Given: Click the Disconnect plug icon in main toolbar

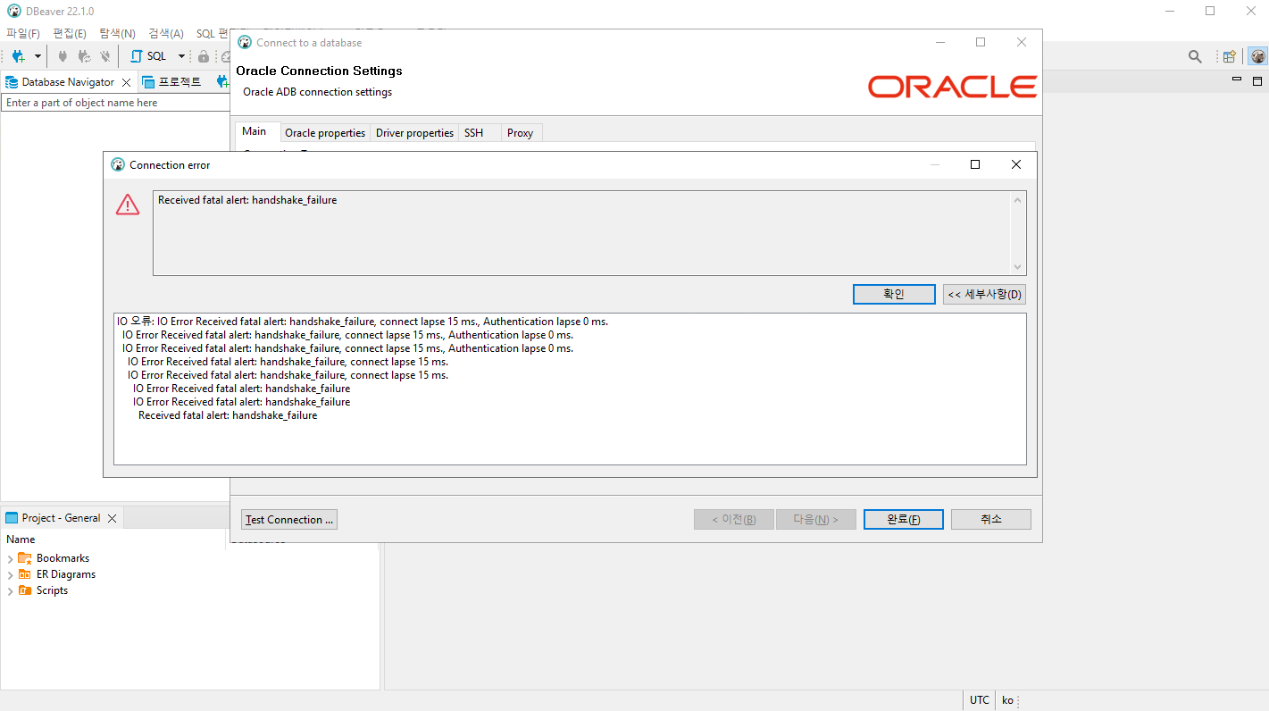Looking at the screenshot, I should 105,56.
